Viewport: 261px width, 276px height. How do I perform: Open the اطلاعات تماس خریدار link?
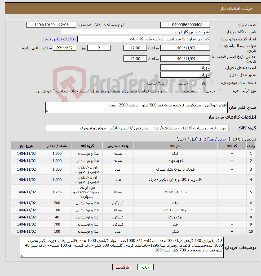[x=59, y=39]
